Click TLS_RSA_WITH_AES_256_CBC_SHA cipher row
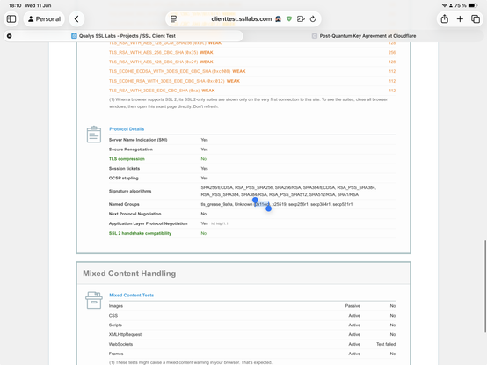The image size is (487, 365). (x=252, y=52)
